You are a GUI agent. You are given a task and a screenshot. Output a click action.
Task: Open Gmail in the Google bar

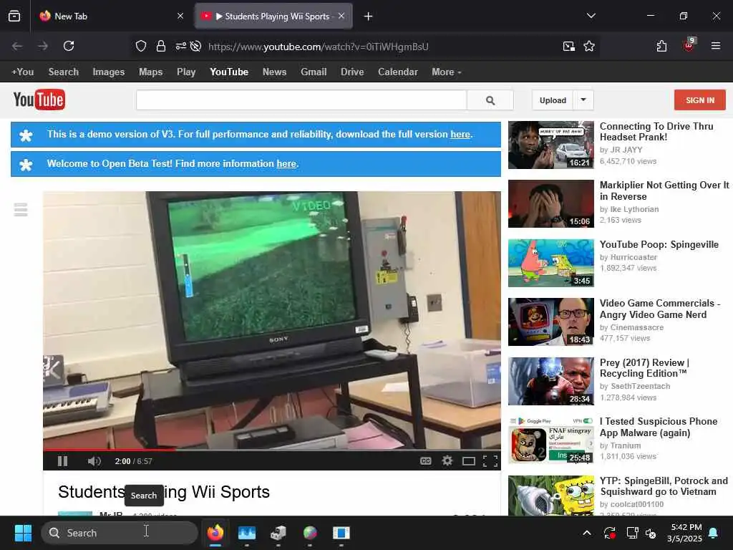click(314, 72)
